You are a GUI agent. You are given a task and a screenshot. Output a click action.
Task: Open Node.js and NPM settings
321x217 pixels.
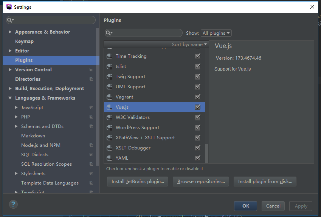[41, 145]
